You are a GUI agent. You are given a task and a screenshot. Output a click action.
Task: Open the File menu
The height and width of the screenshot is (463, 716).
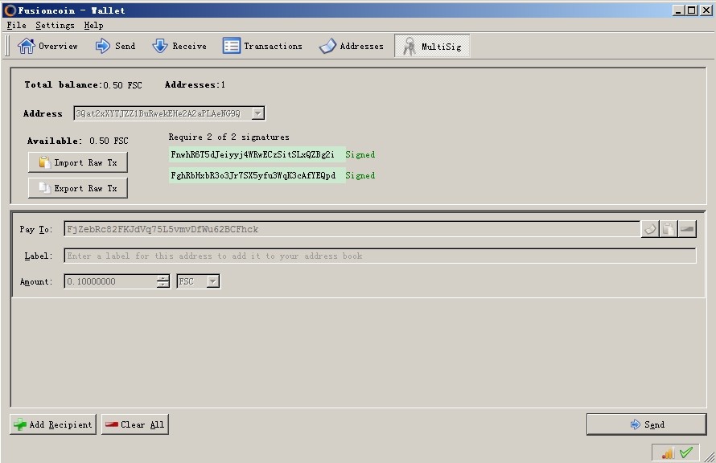click(x=16, y=25)
